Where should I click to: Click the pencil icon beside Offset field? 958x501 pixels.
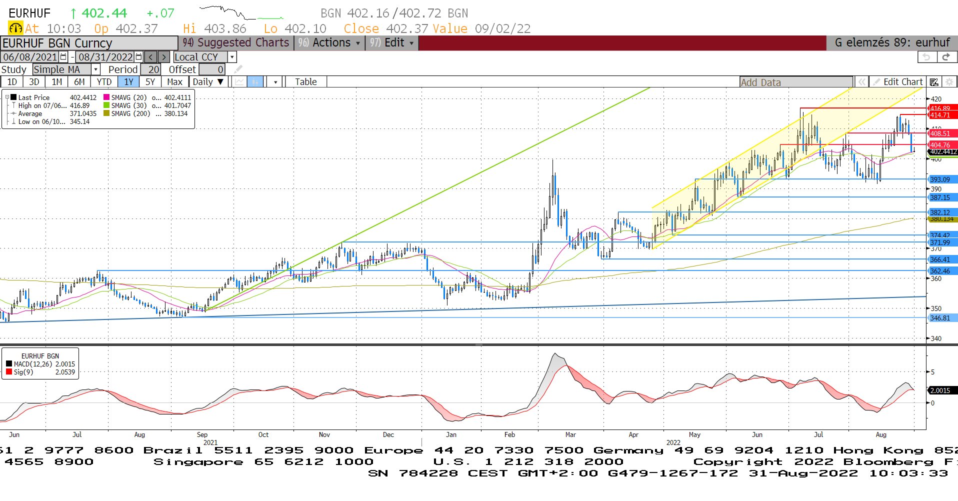(238, 69)
